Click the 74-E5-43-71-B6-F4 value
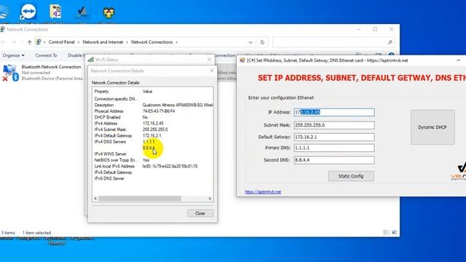Viewport: 466px width, 262px height. (159, 111)
